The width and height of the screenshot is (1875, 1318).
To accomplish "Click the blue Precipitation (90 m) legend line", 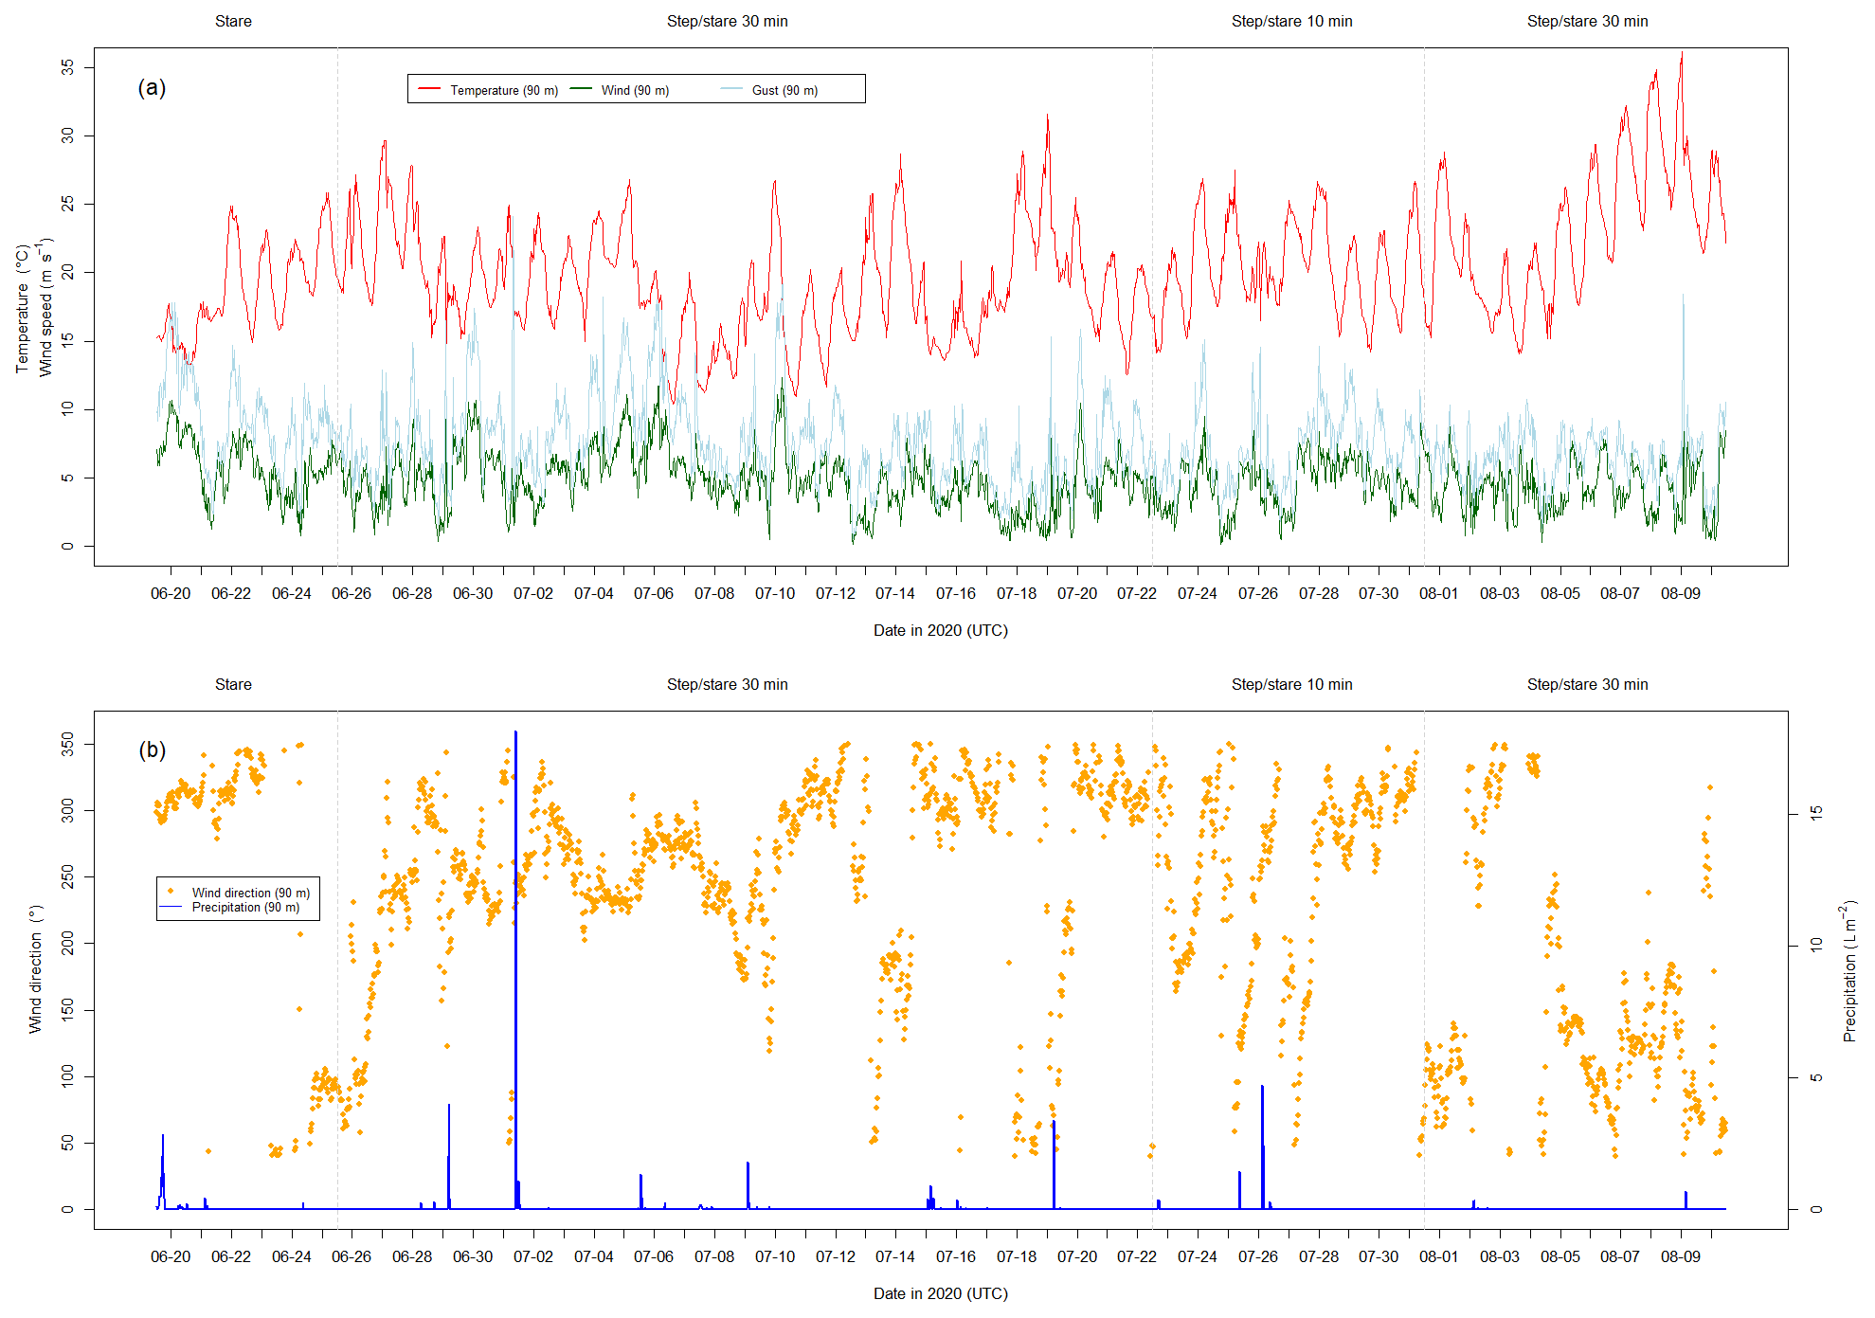I will point(171,907).
